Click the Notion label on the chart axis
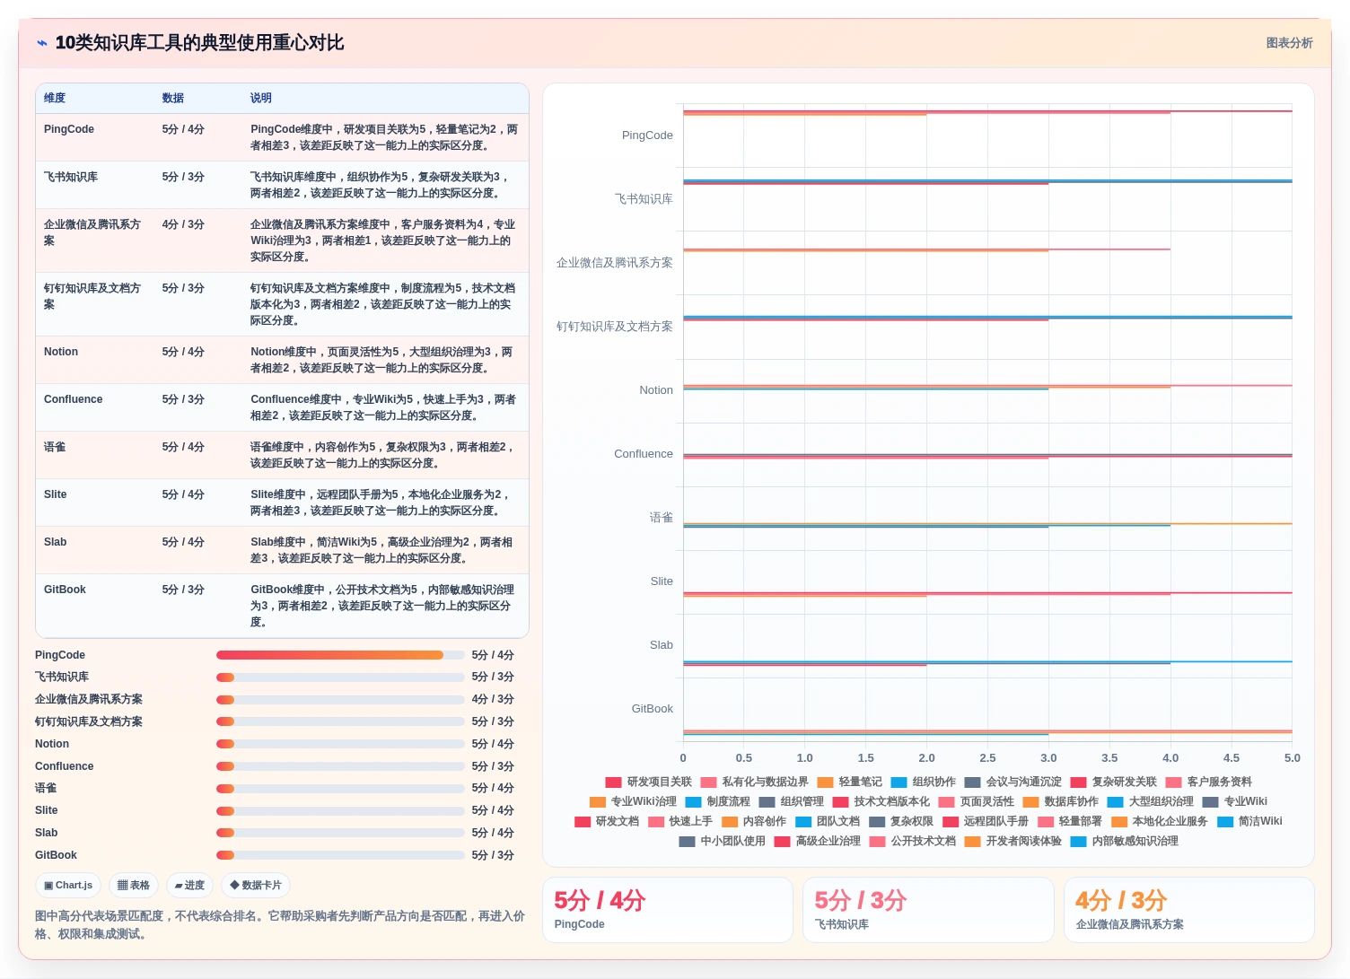This screenshot has width=1350, height=979. 656,390
